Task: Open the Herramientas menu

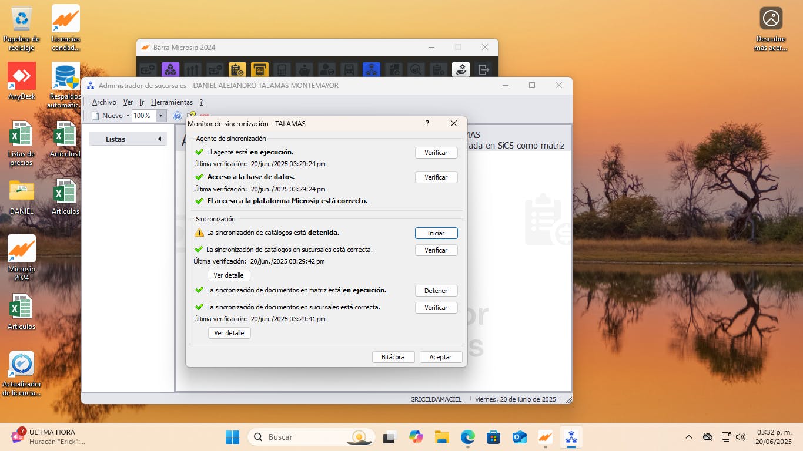Action: coord(172,102)
